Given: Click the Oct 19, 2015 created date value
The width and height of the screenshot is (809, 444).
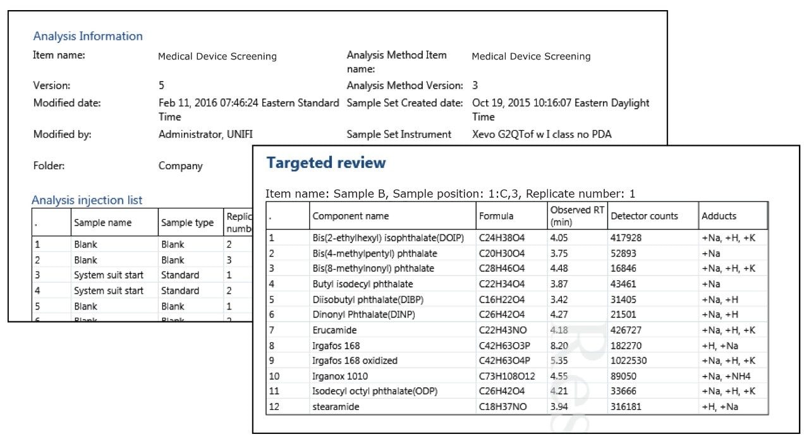Looking at the screenshot, I should 561,109.
